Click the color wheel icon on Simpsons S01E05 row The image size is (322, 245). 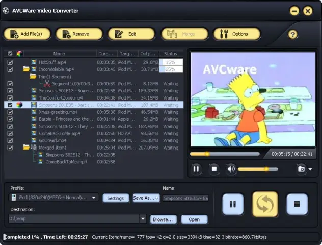19,105
